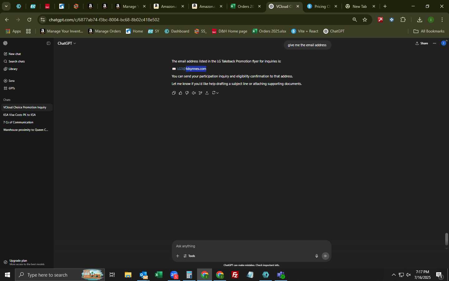The image size is (449, 281).
Task: Select VCloud Choice Promotion Inquiry chat
Action: (x=26, y=107)
